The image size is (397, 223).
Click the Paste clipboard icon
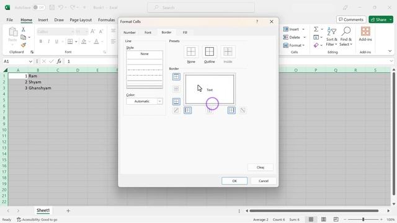click(12, 32)
